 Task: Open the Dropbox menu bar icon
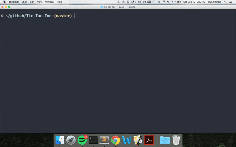click(x=128, y=2)
